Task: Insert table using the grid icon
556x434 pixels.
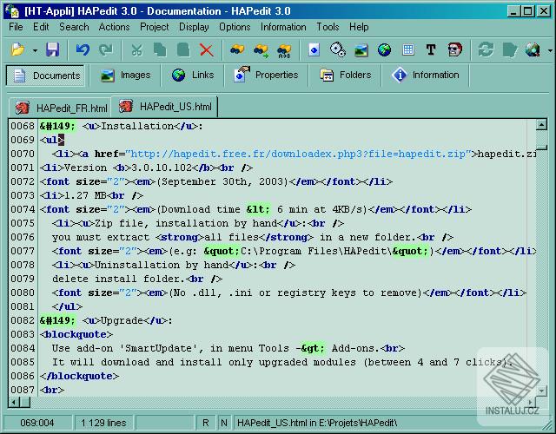Action: (408, 50)
